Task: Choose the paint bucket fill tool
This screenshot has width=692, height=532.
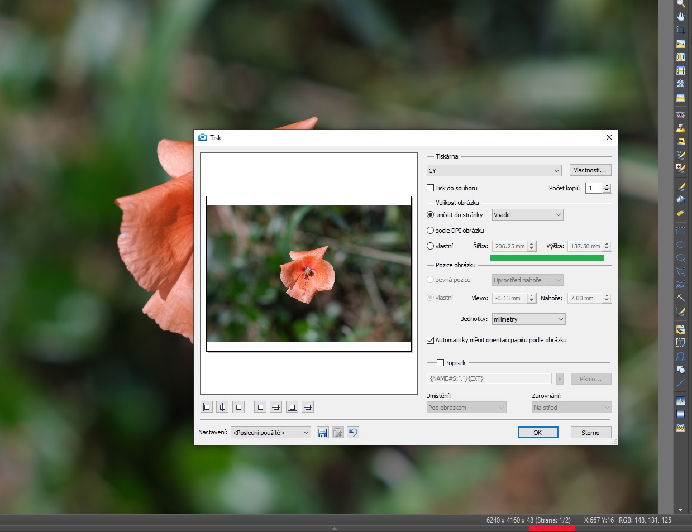Action: tap(680, 200)
